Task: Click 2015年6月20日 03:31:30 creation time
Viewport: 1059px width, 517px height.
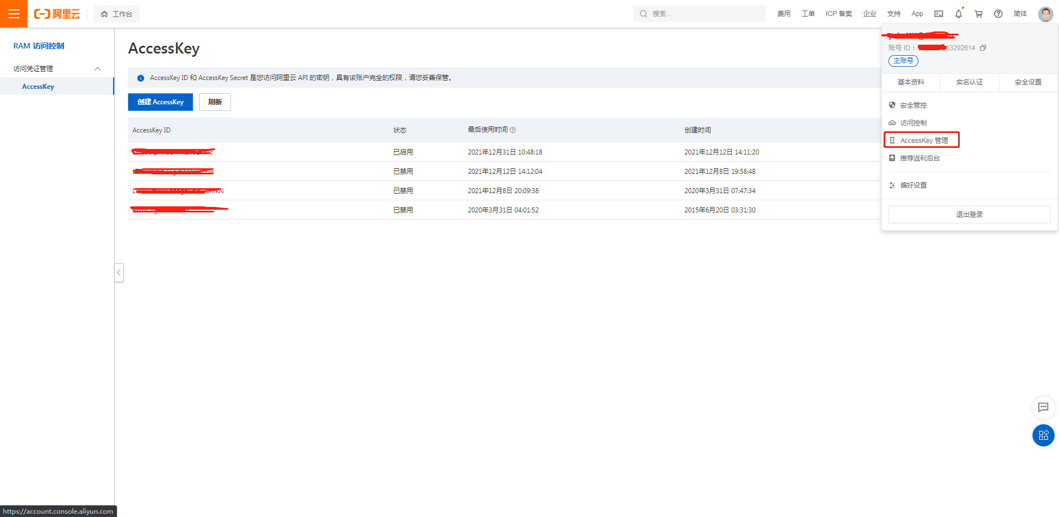Action: [720, 210]
